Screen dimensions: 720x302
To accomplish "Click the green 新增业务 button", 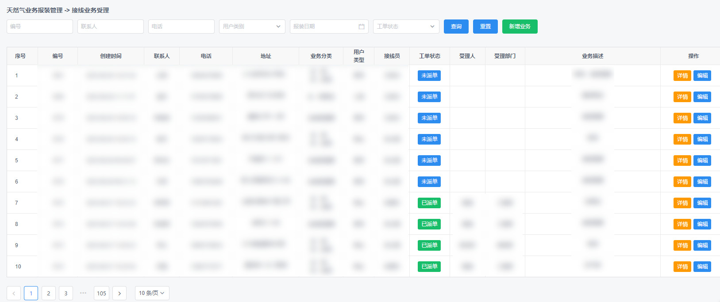I will pyautogui.click(x=520, y=27).
